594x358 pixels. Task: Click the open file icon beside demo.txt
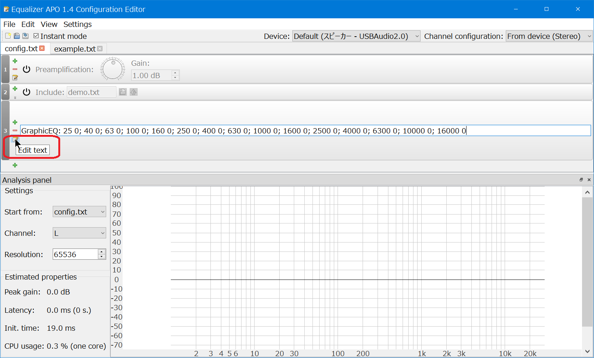[123, 92]
